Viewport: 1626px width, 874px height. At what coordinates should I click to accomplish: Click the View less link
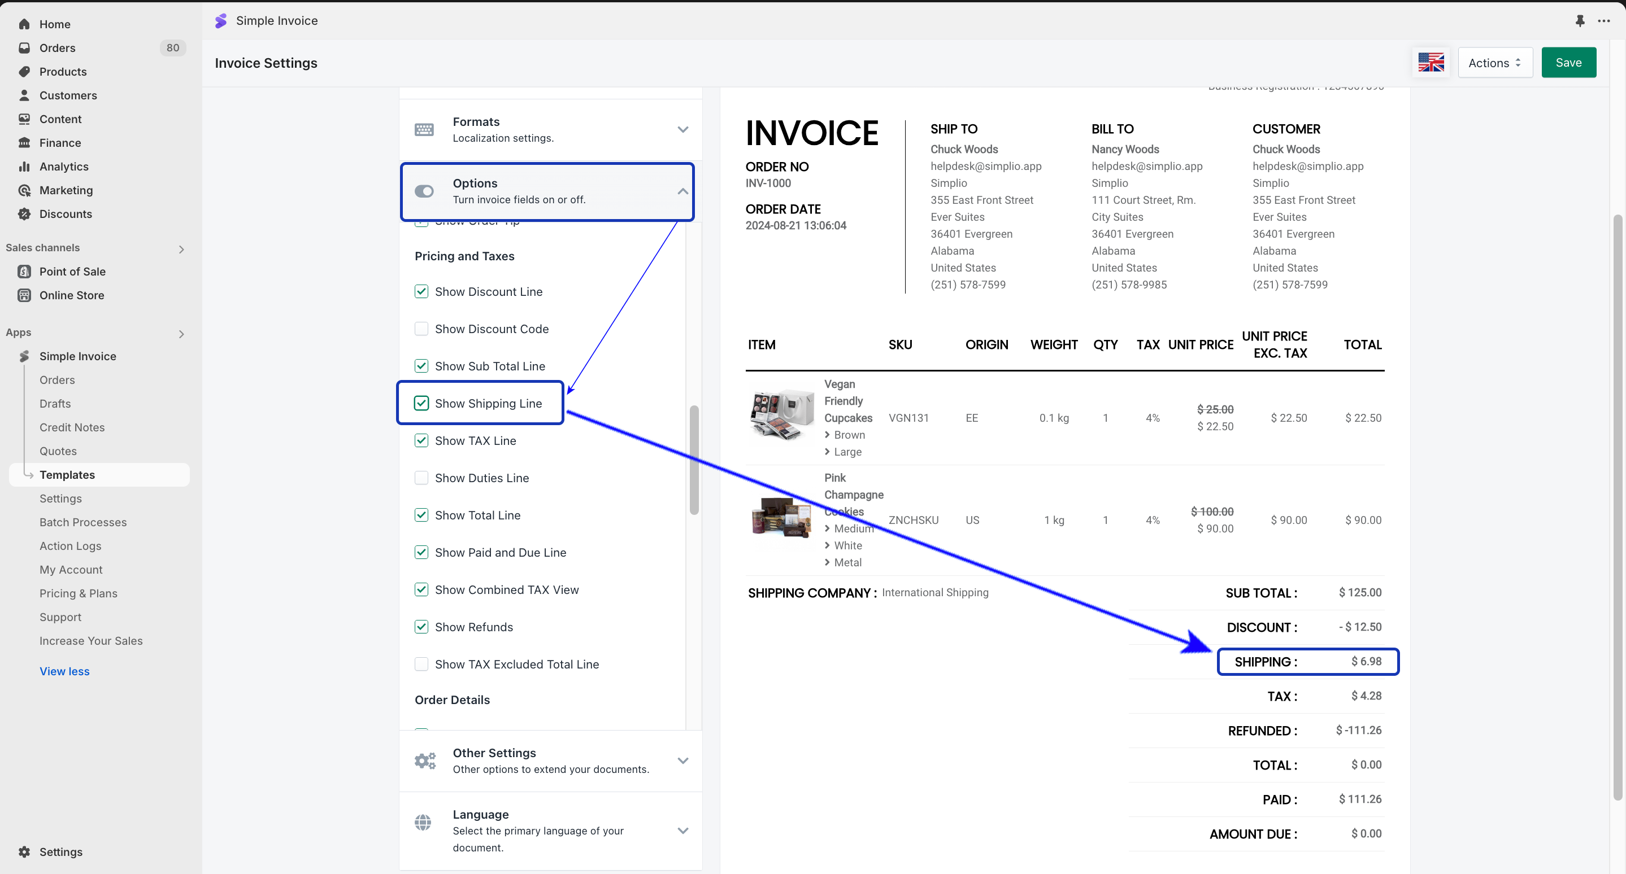click(x=64, y=671)
